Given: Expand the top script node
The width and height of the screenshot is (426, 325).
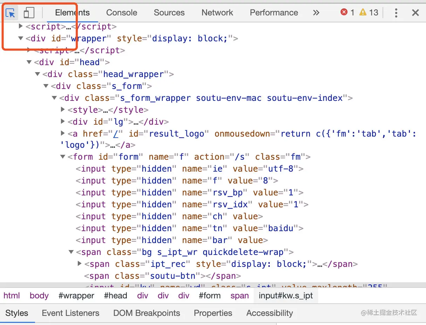Looking at the screenshot, I should [21, 26].
